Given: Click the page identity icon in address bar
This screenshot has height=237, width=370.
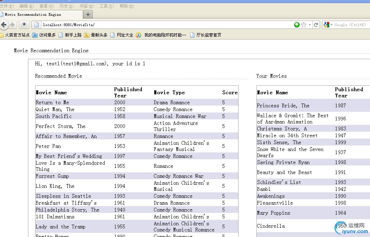Looking at the screenshot, I should [x=37, y=25].
